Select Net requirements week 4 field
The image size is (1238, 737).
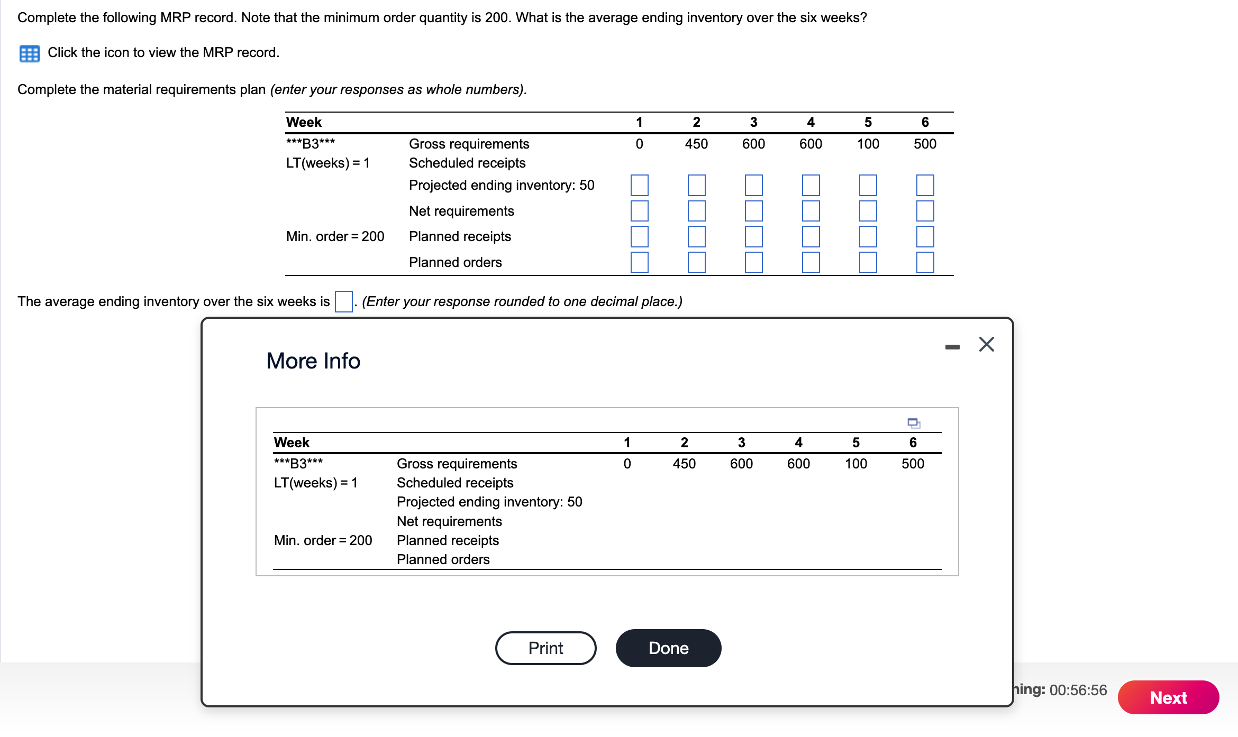pyautogui.click(x=811, y=211)
